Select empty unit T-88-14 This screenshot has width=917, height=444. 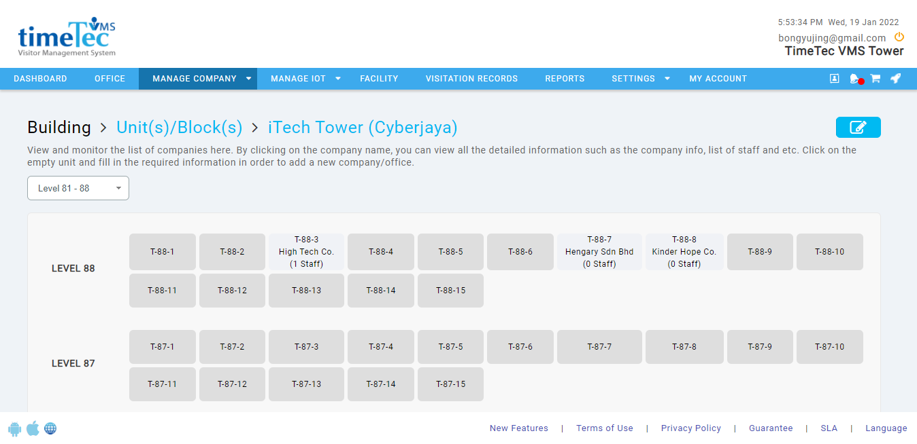pyautogui.click(x=381, y=291)
